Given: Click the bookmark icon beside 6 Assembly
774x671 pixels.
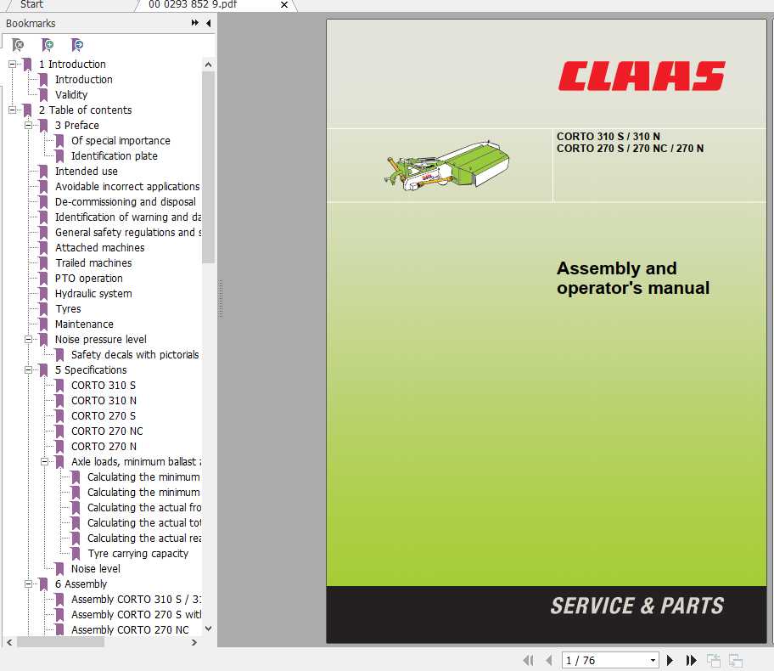Looking at the screenshot, I should (x=43, y=584).
